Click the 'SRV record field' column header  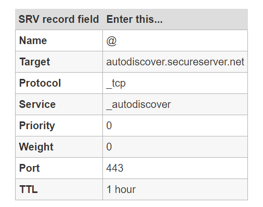59,19
